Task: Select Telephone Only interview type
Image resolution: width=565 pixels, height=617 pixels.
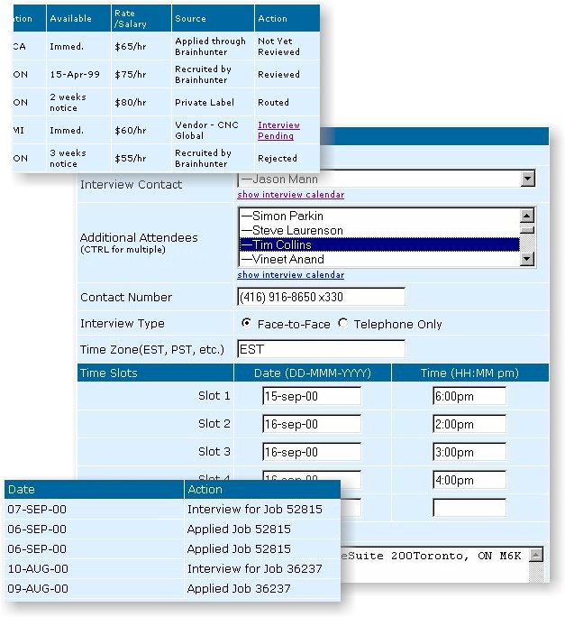Action: tap(342, 323)
